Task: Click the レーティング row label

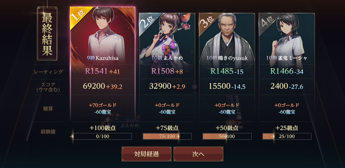Action: pos(48,72)
